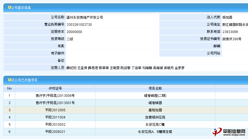Click registered person 阮迎春

tap(125, 68)
